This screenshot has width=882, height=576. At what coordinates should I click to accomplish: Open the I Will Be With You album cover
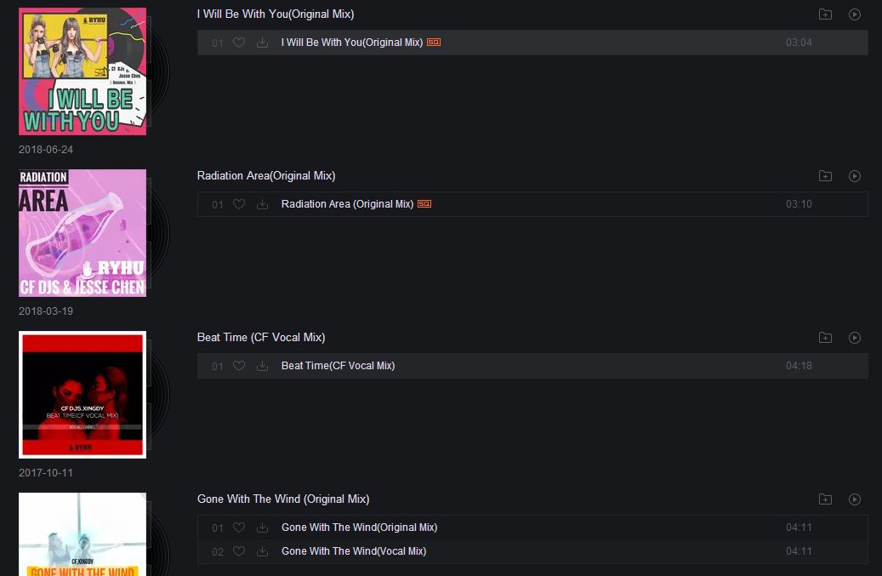coord(83,71)
